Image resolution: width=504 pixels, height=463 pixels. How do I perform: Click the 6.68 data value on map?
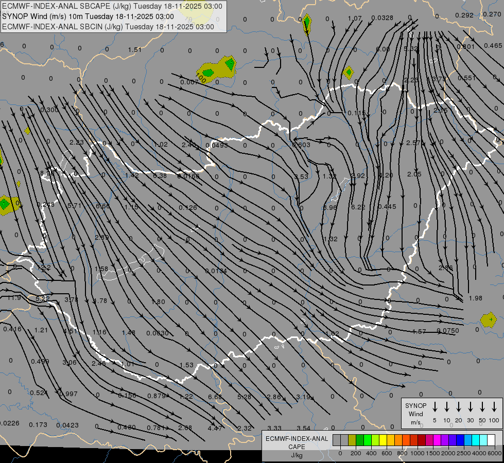(x=215, y=397)
